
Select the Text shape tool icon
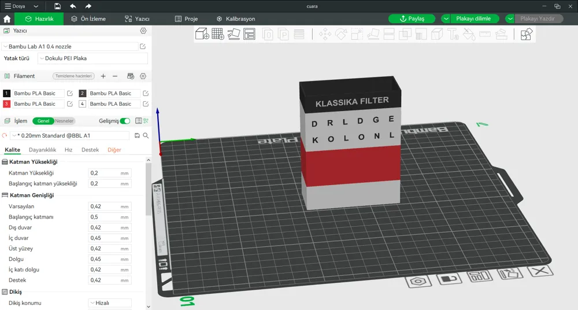tap(453, 34)
